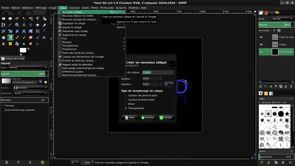Click Calque aux dimensions de l'image
This screenshot has width=295, height=166.
pos(92,57)
